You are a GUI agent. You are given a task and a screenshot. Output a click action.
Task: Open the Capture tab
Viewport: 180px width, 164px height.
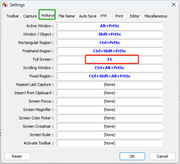(x=30, y=16)
